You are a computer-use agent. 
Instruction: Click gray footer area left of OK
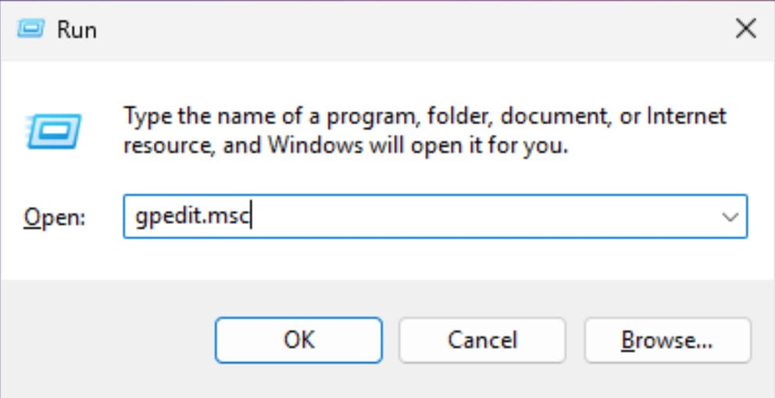(x=102, y=340)
